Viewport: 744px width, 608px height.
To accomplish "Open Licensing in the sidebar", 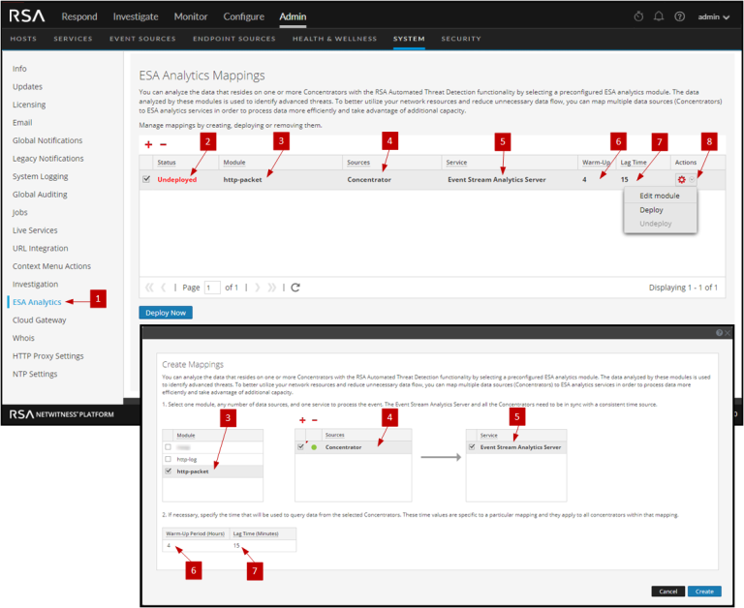I will click(x=29, y=105).
